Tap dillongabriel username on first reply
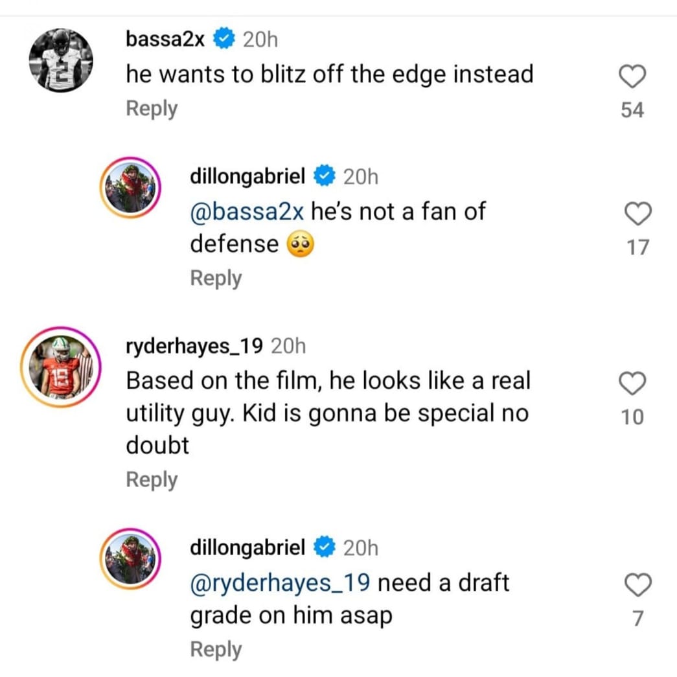The height and width of the screenshot is (677, 677). point(247,176)
